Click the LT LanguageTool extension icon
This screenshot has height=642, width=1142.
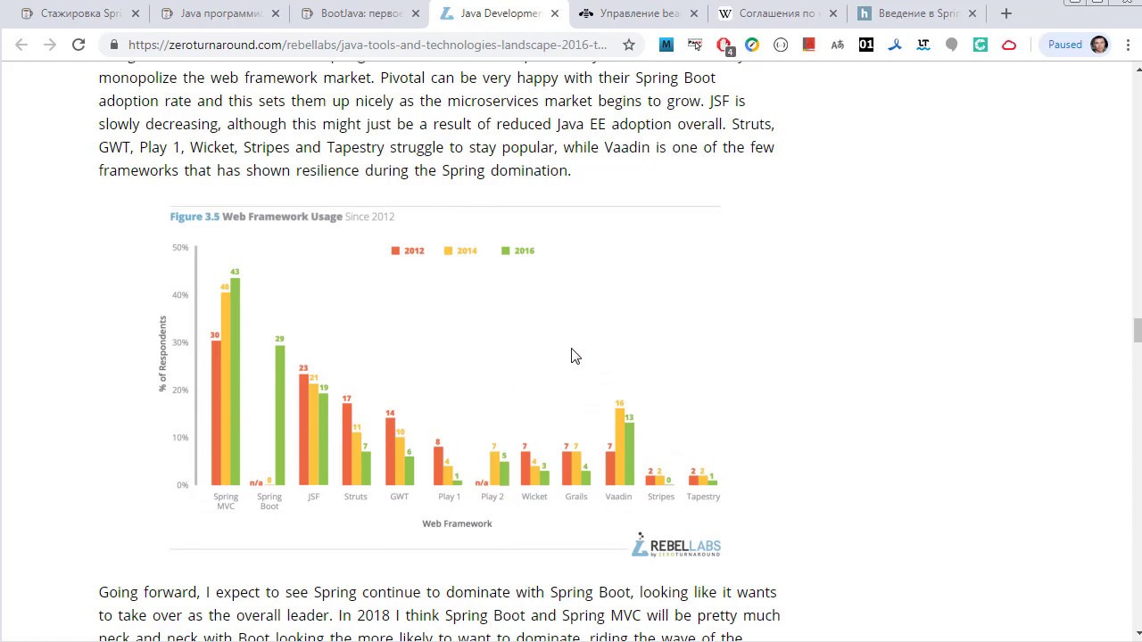923,45
